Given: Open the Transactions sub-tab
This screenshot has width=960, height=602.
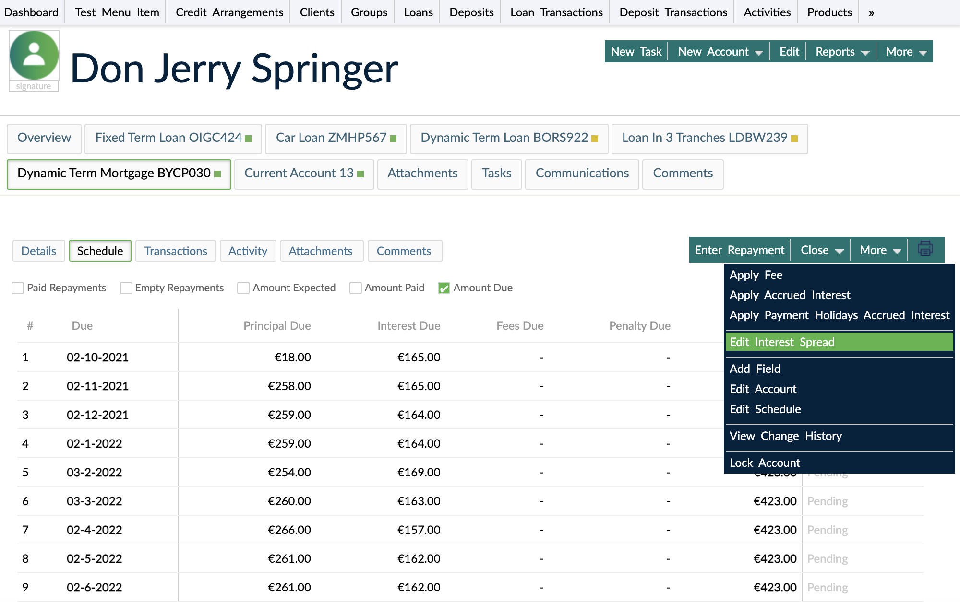Looking at the screenshot, I should pyautogui.click(x=175, y=251).
